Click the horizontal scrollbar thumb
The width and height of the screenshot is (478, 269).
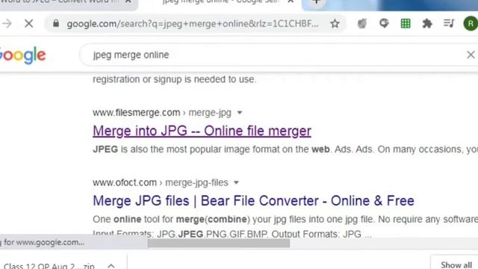click(x=219, y=243)
